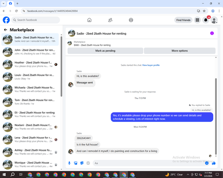Open Windows taskbar search

point(12,174)
